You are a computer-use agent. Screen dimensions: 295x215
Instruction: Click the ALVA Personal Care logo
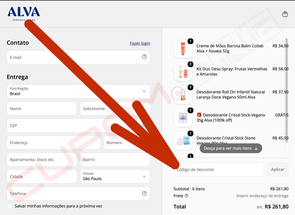tap(24, 14)
